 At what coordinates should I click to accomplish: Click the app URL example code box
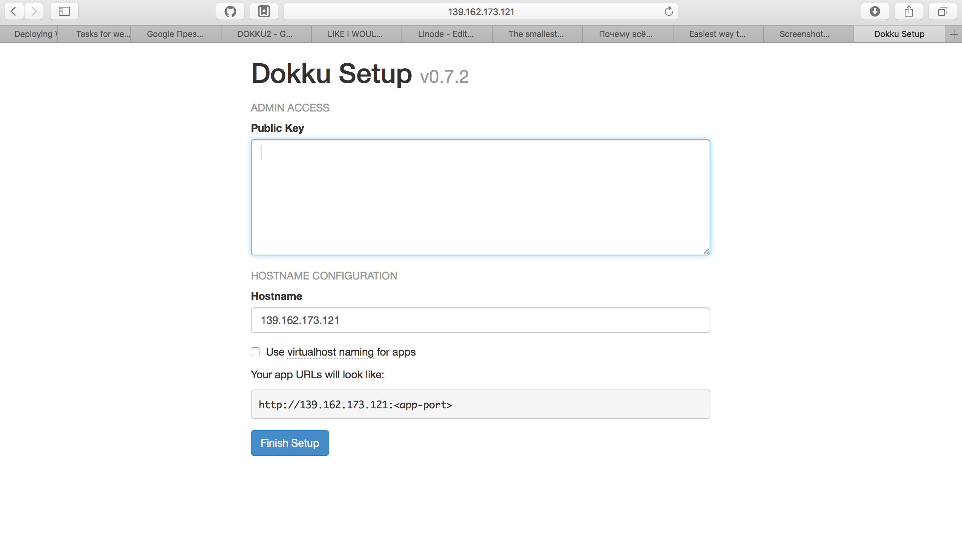click(480, 404)
